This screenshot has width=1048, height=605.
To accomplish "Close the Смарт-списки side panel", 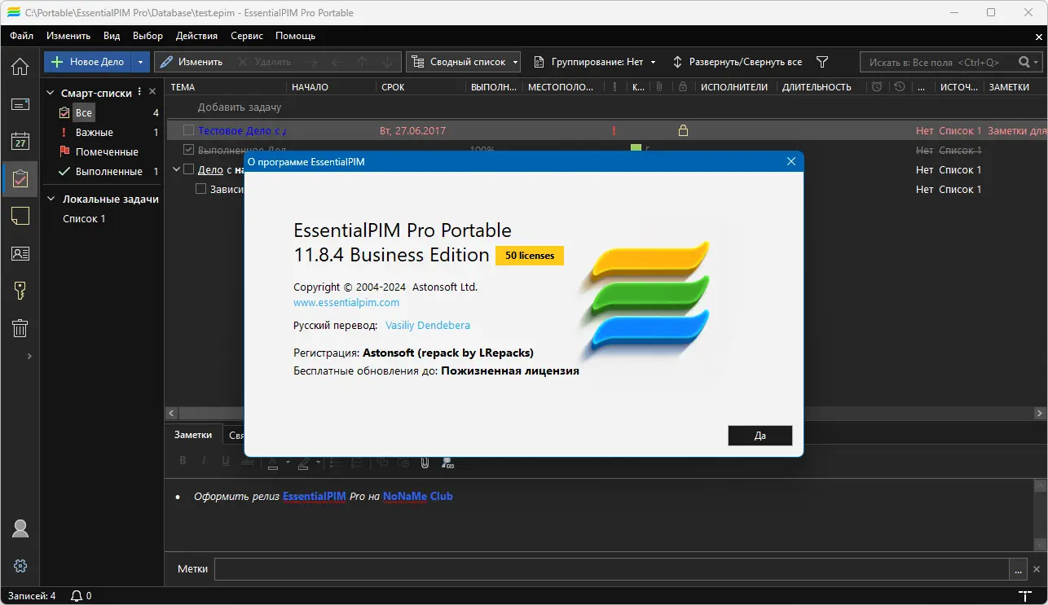I will pos(152,92).
